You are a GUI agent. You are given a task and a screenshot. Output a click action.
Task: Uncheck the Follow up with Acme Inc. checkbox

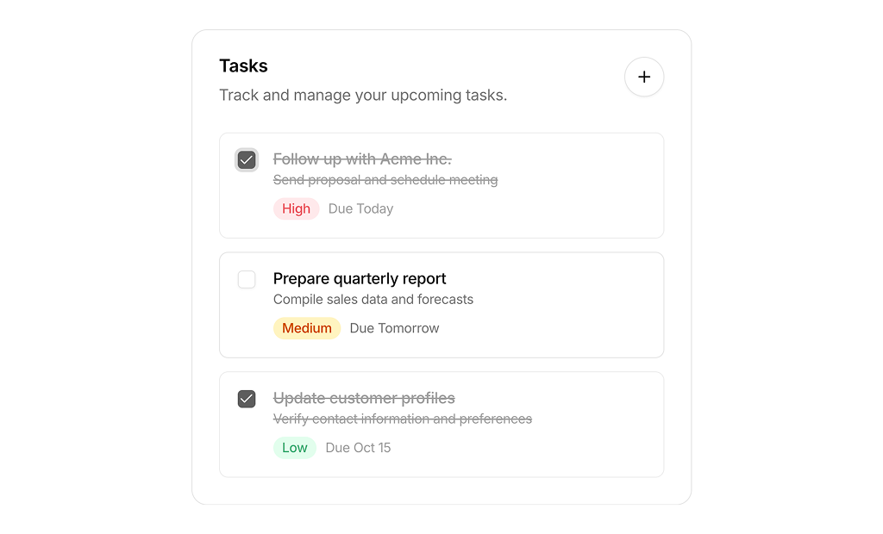coord(247,159)
